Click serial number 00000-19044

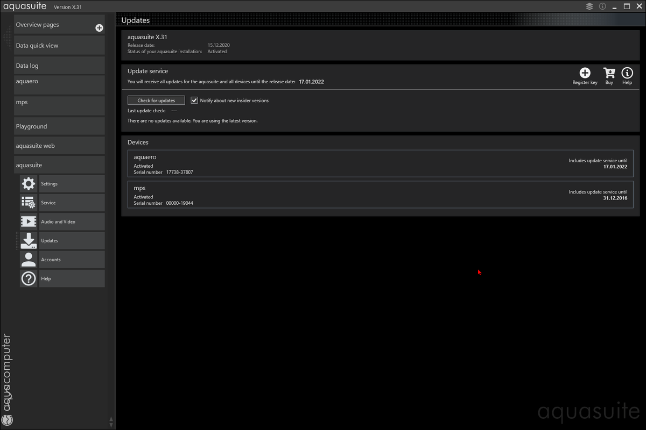[x=179, y=203]
